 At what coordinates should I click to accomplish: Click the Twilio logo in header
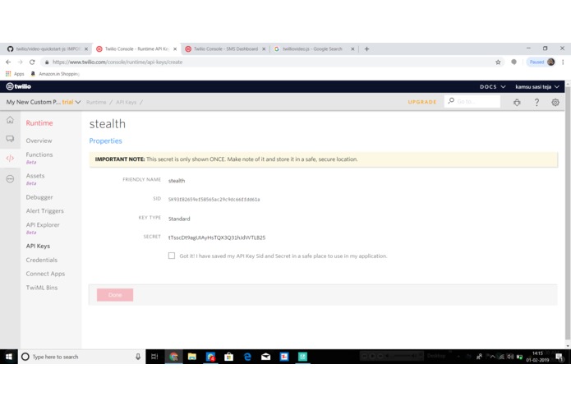(19, 86)
